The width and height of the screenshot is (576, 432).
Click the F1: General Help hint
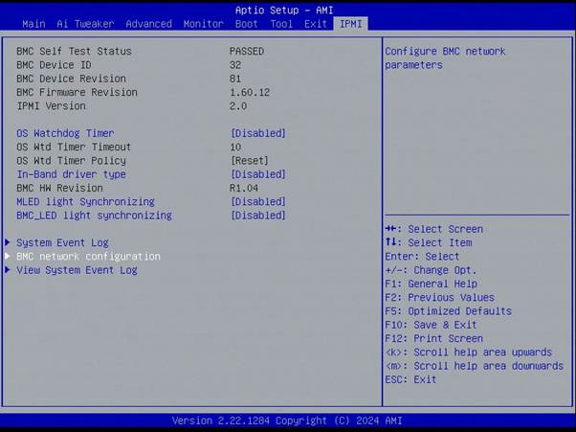432,284
